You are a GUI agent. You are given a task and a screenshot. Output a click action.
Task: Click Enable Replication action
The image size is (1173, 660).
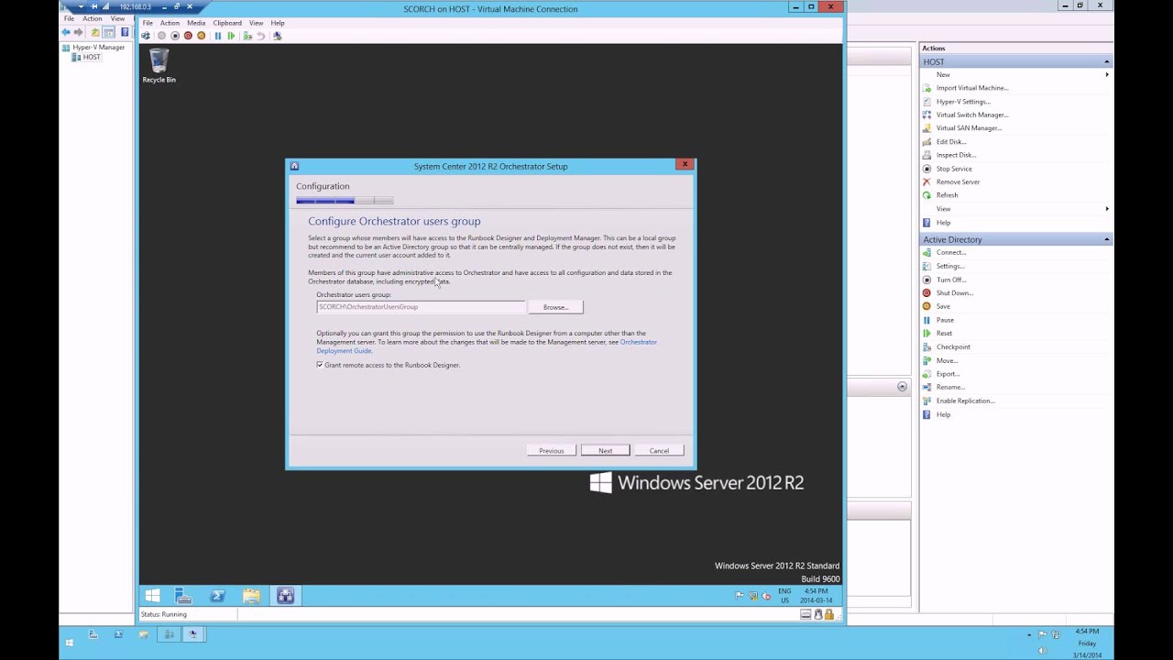tap(966, 401)
